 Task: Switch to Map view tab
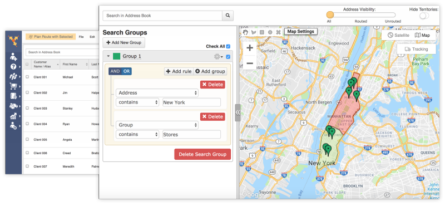click(x=422, y=35)
